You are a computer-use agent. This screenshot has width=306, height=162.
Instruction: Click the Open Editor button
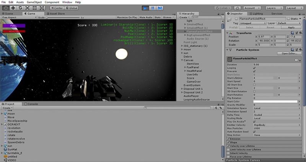pyautogui.click(x=290, y=53)
